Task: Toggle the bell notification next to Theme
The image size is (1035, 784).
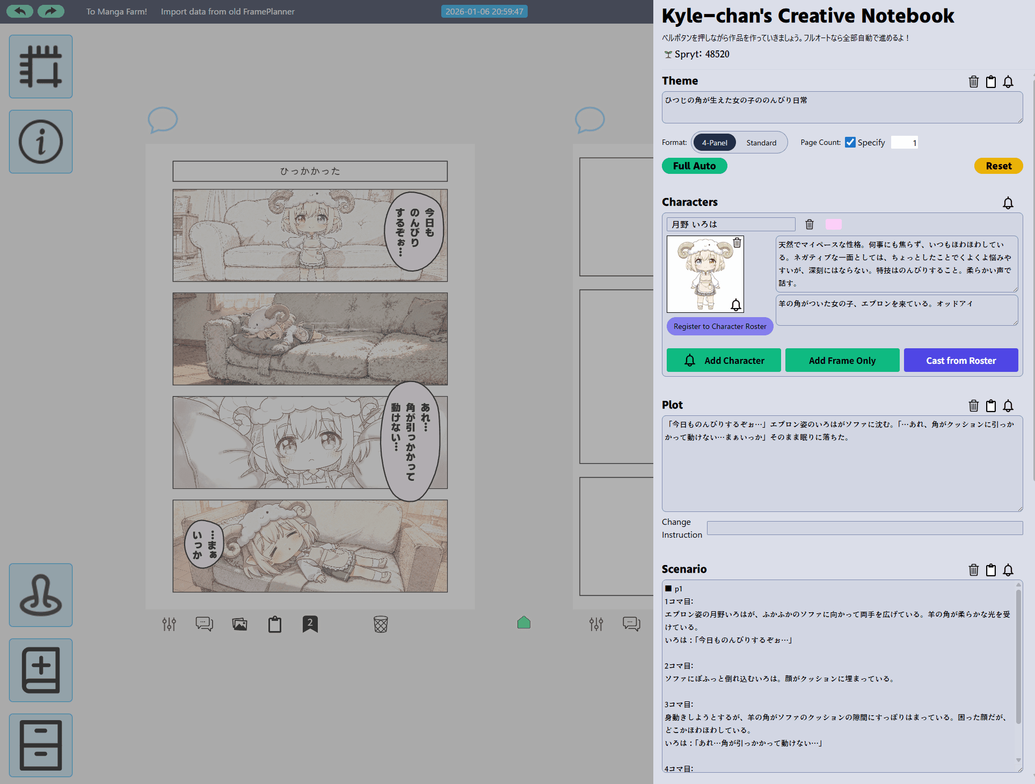Action: coord(1008,82)
